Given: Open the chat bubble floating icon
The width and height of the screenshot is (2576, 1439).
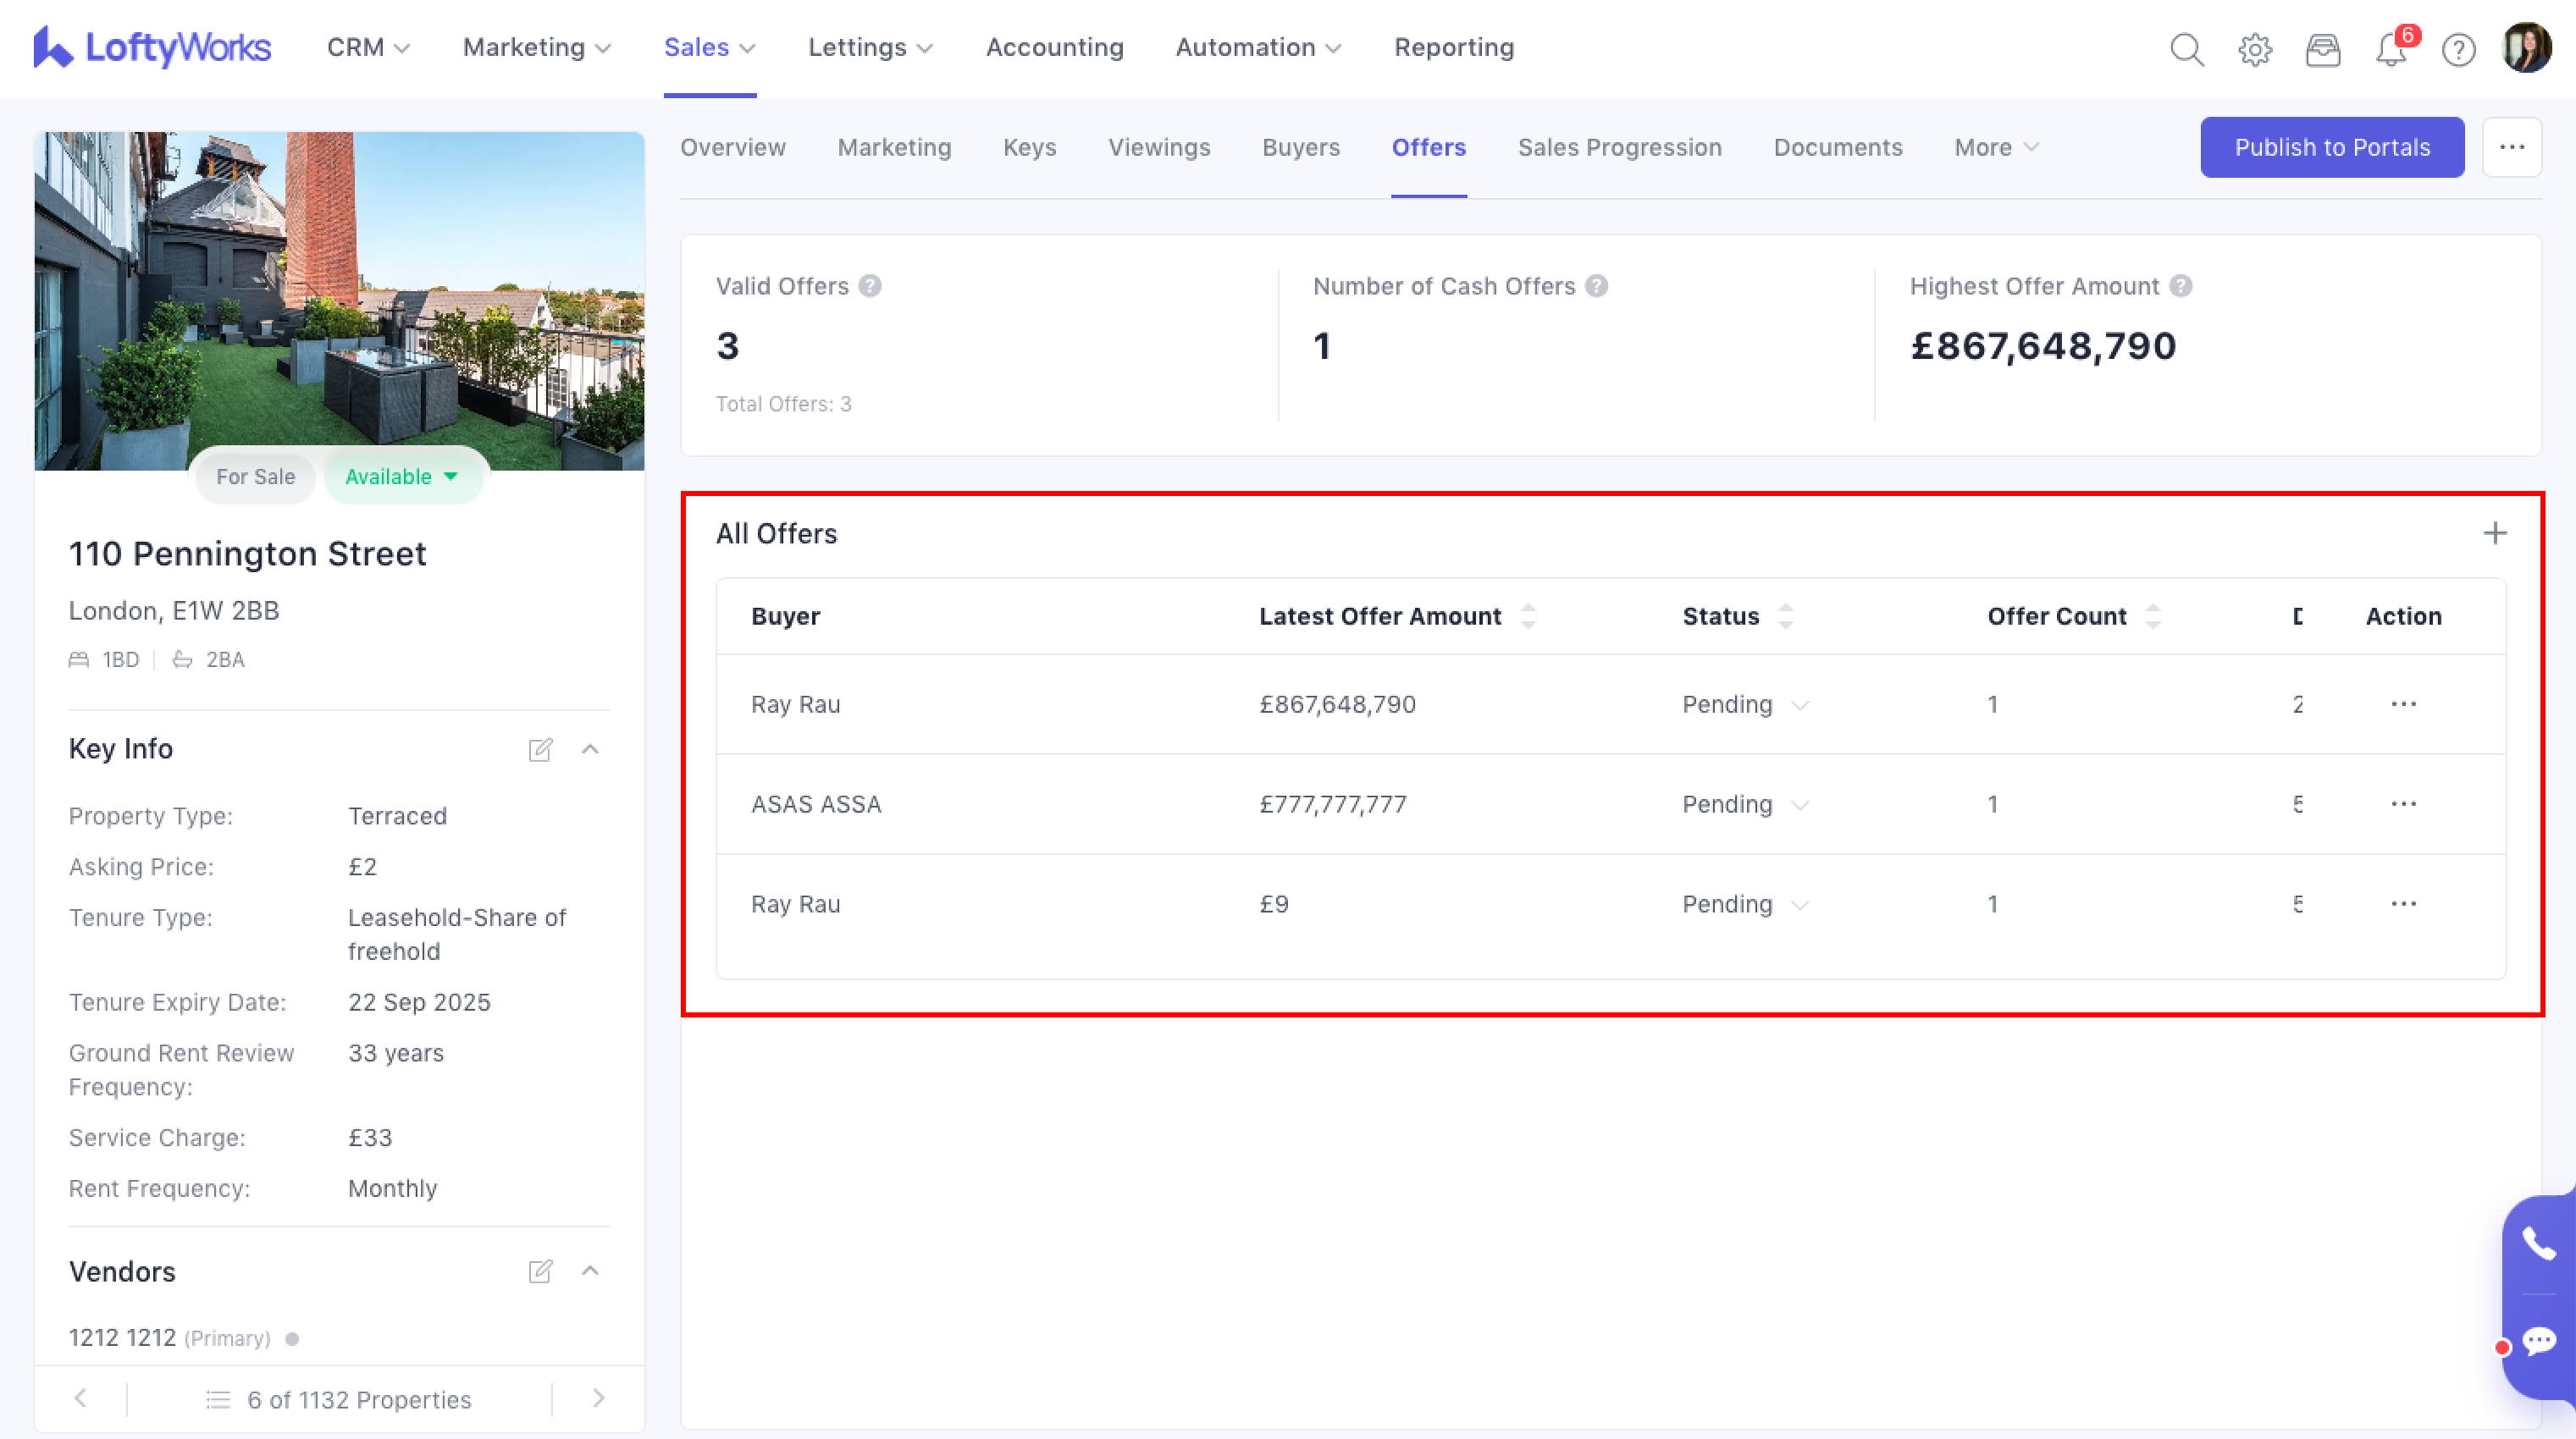Looking at the screenshot, I should [2538, 1341].
